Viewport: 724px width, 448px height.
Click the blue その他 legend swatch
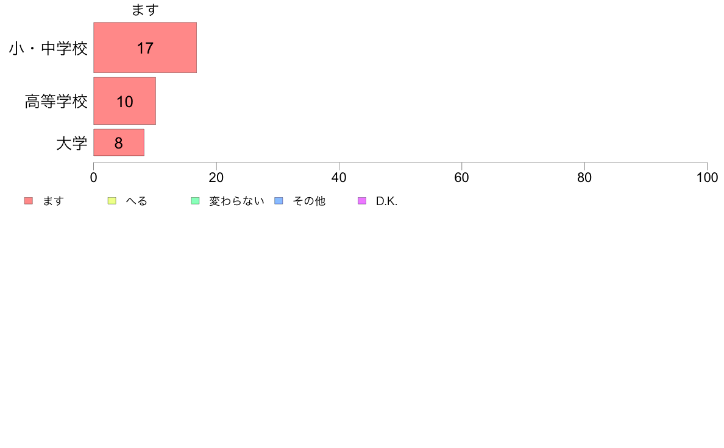[279, 201]
